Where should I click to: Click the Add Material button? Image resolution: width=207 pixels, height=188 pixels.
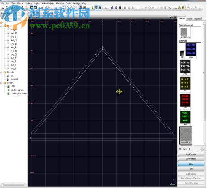pyautogui.click(x=191, y=159)
